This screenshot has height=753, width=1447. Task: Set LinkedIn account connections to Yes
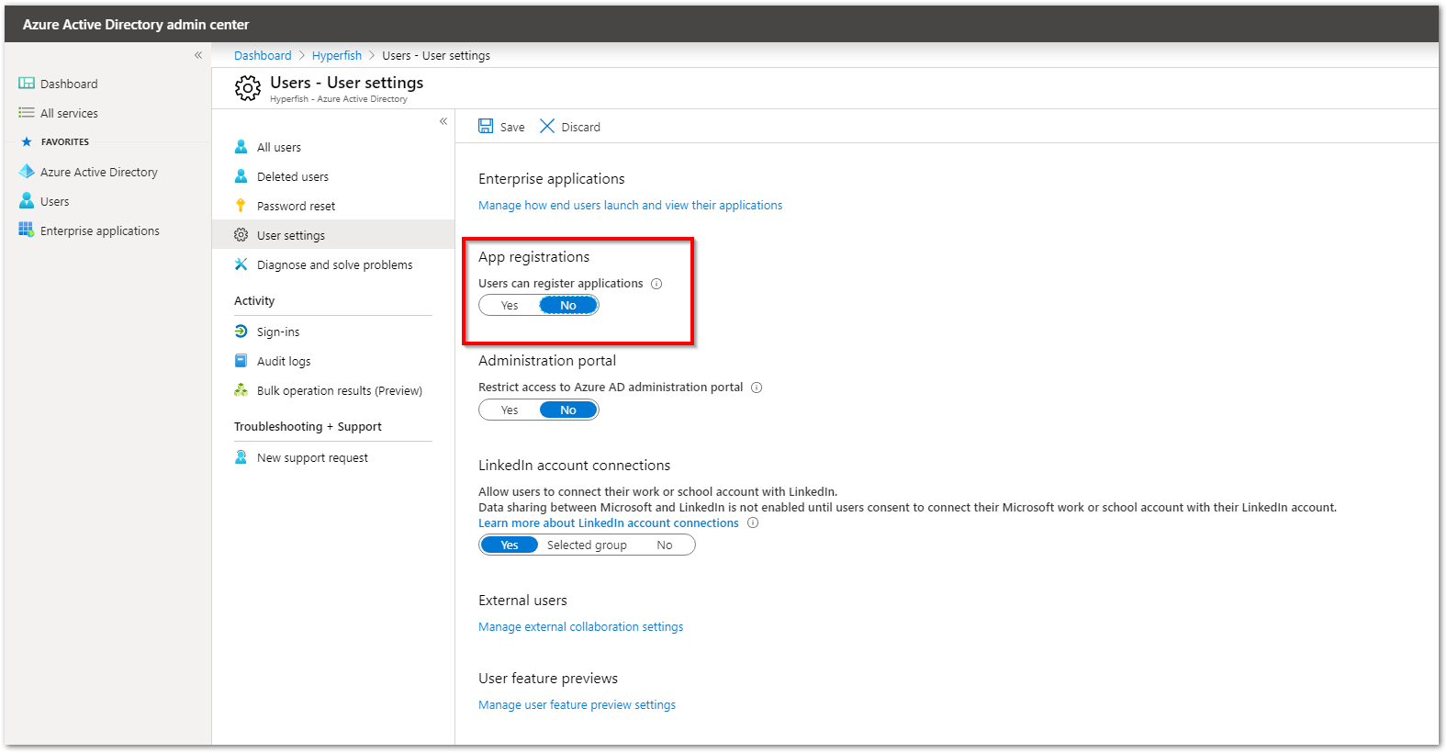[x=510, y=545]
